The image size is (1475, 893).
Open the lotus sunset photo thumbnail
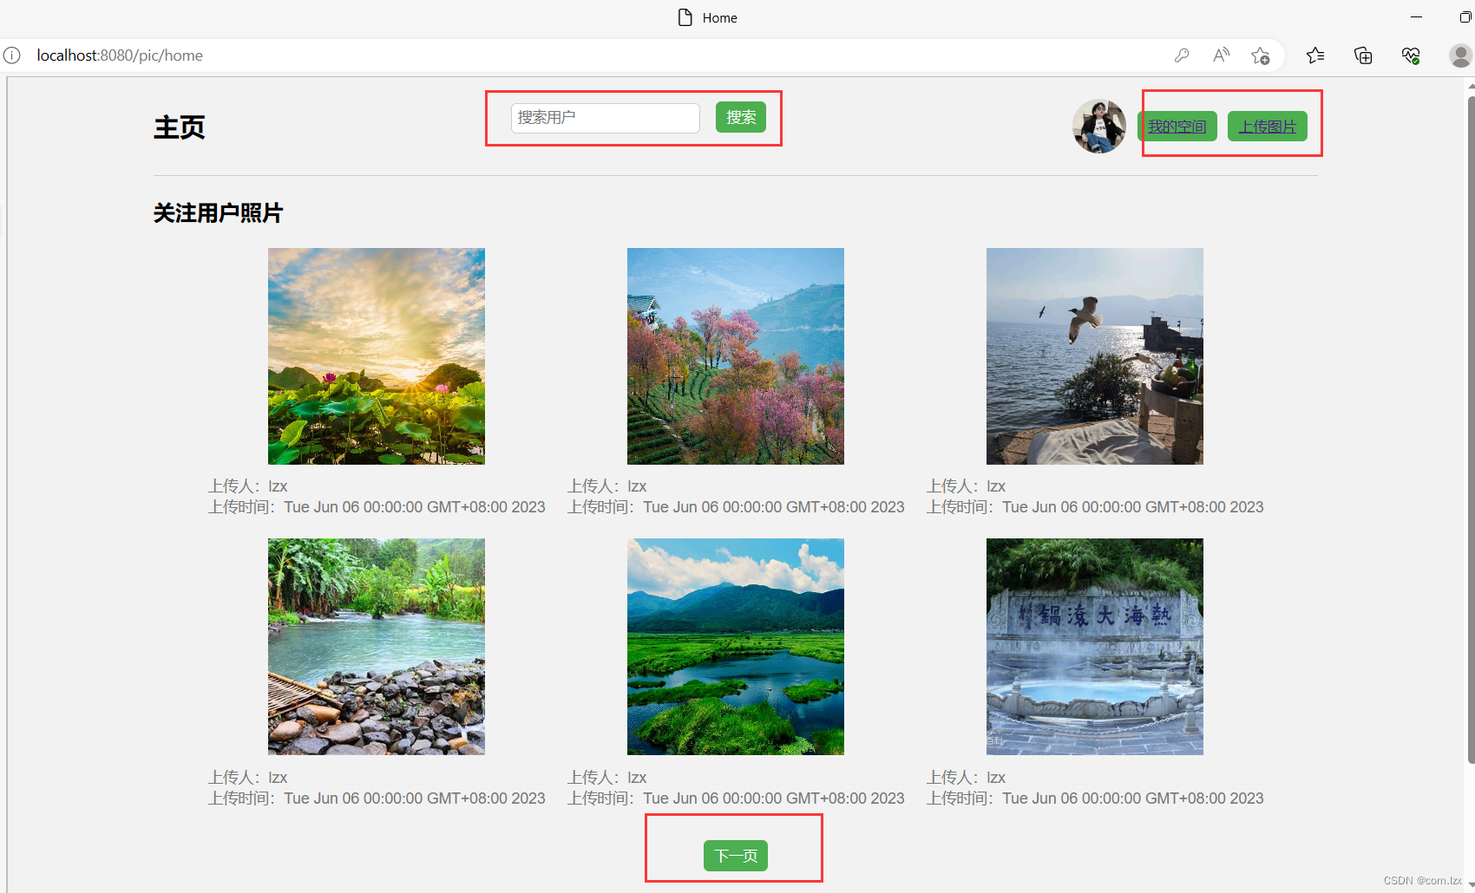tap(377, 356)
